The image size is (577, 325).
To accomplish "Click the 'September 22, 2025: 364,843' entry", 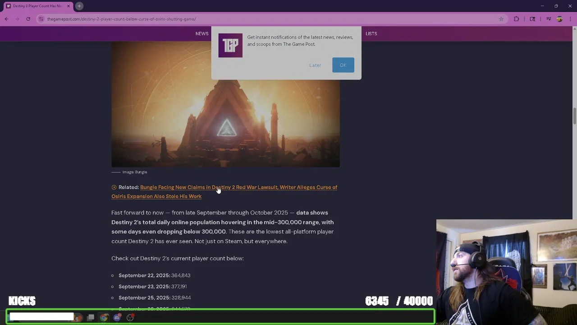I will point(155,275).
